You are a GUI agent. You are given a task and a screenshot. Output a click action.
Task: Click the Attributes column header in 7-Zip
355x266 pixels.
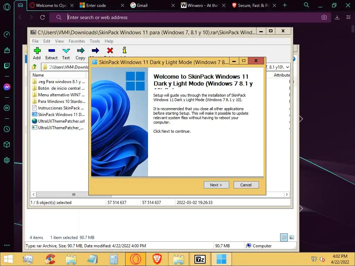[282, 75]
